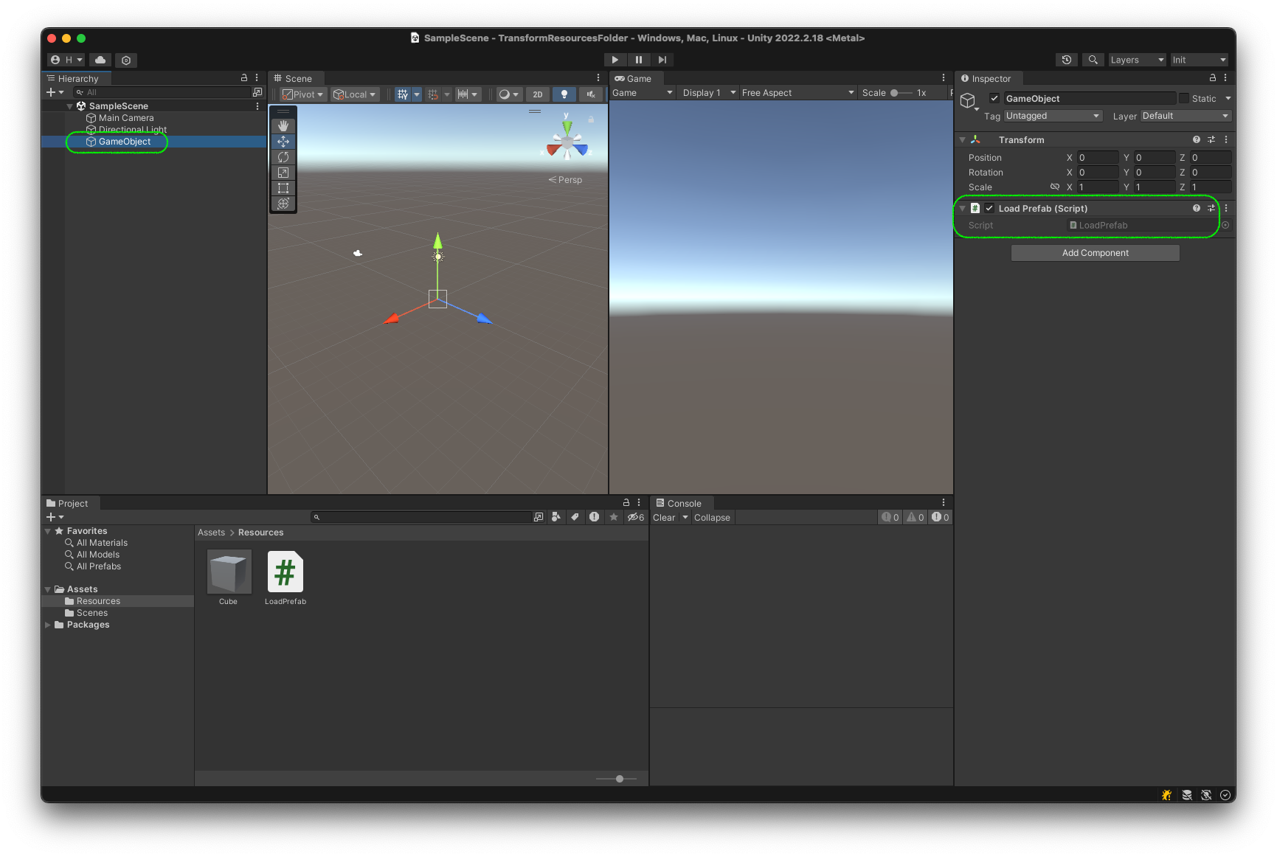Select the Hand tool for panning
This screenshot has height=857, width=1277.
pos(283,125)
